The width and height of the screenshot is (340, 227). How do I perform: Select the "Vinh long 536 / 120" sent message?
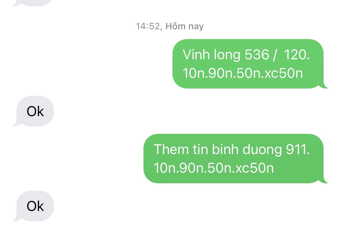(248, 64)
